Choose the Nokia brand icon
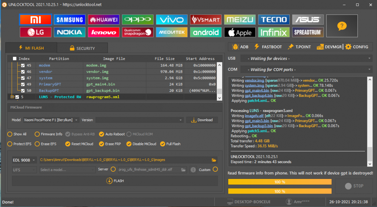Image resolution: width=377 pixels, height=207 pixels. coord(70,32)
